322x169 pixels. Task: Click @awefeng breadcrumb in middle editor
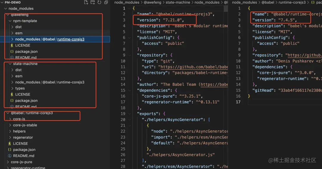click(152, 2)
